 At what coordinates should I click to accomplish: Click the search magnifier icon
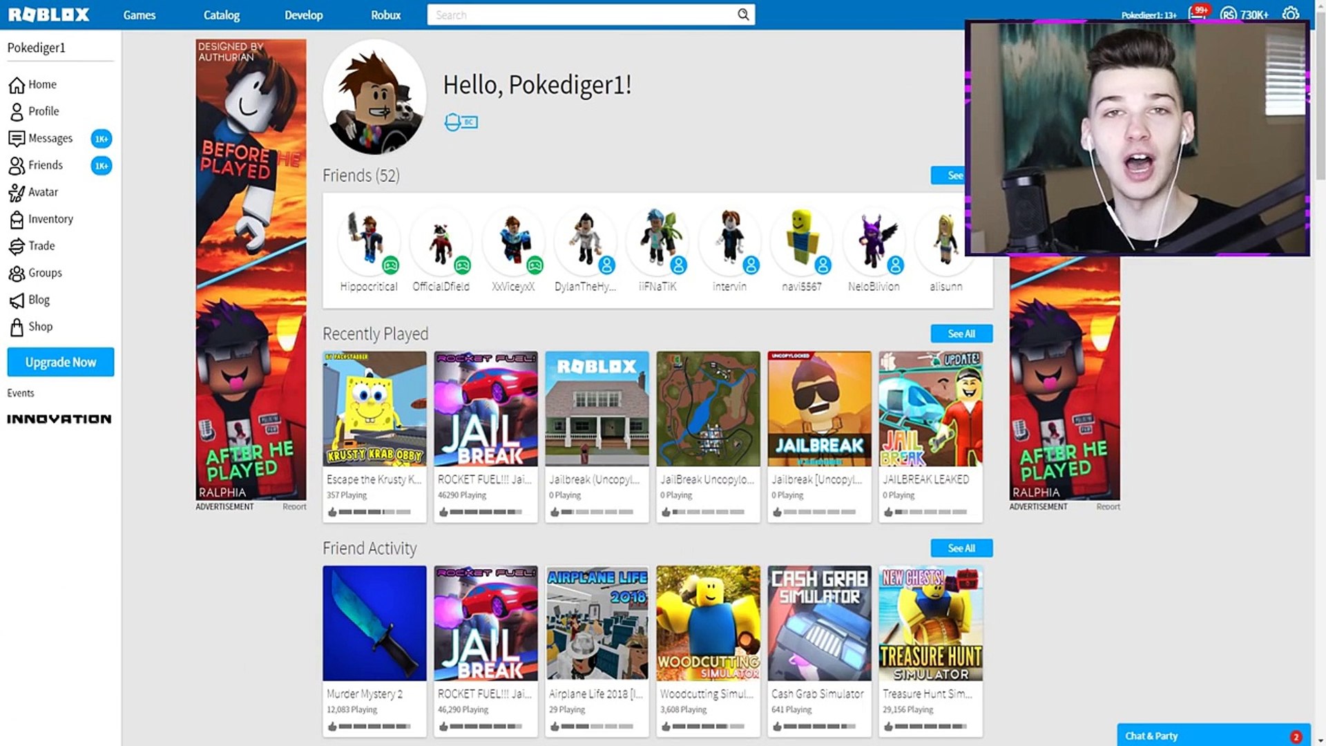point(743,15)
